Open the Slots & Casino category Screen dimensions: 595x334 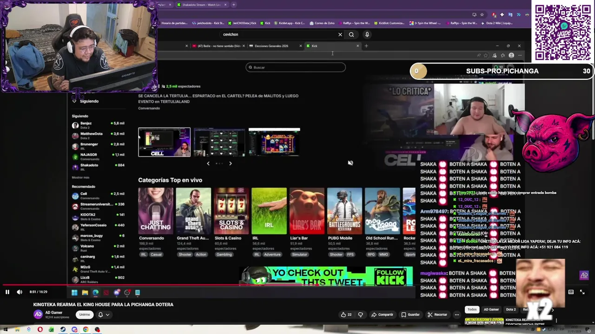click(231, 211)
